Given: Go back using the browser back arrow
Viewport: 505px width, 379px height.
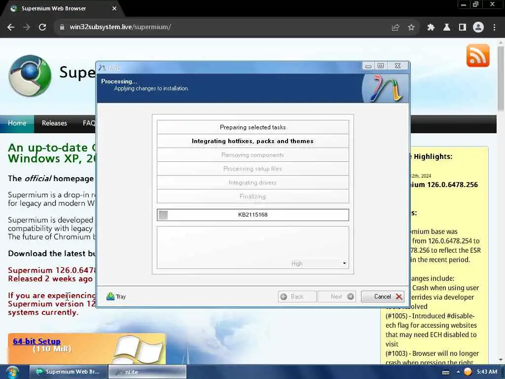Looking at the screenshot, I should [11, 28].
